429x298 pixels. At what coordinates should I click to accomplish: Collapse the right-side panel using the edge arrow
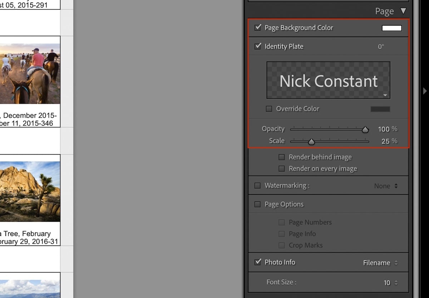click(425, 91)
